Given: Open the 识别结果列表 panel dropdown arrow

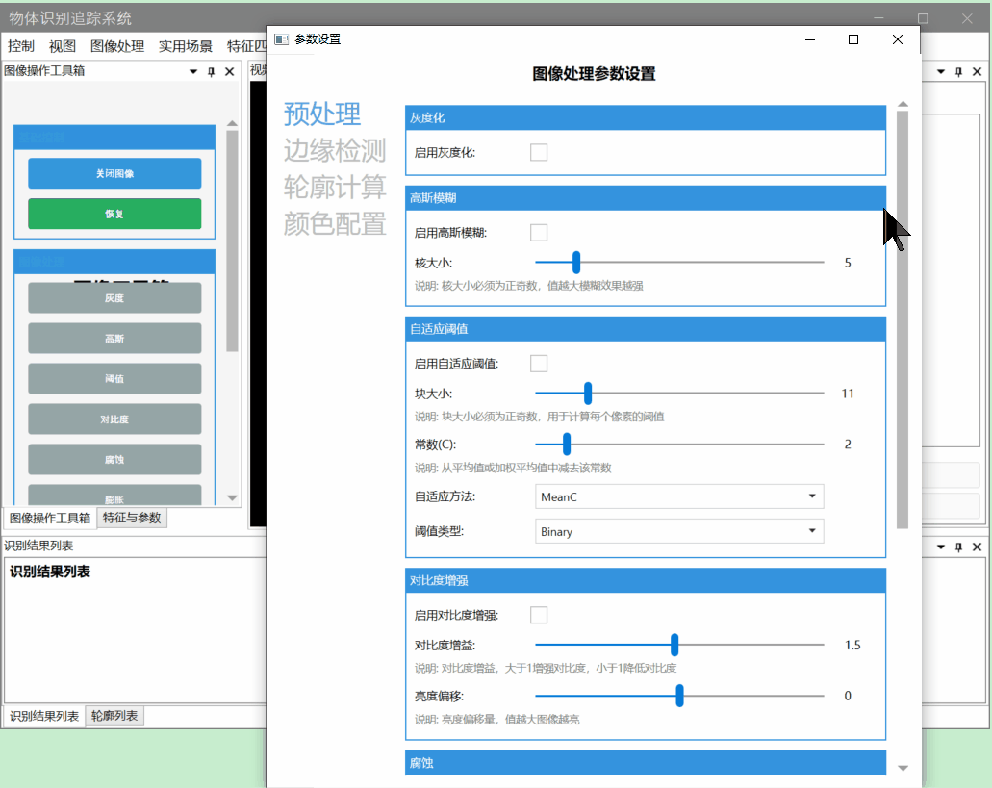Looking at the screenshot, I should coord(941,547).
